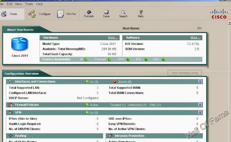
Task: Save configuration with the Save icon
Action: [x=106, y=12]
